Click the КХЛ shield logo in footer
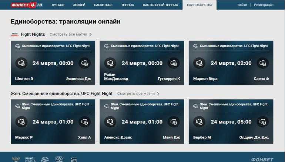The image size is (285, 162). click(59, 159)
